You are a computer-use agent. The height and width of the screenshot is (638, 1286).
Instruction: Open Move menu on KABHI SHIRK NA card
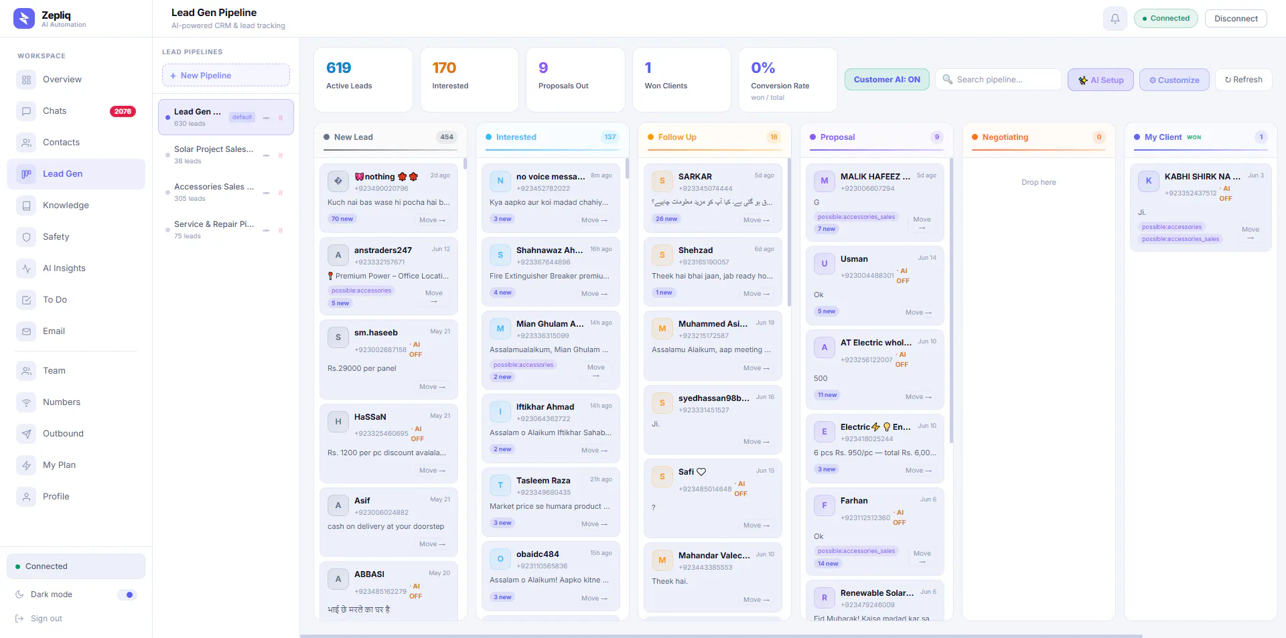1250,233
